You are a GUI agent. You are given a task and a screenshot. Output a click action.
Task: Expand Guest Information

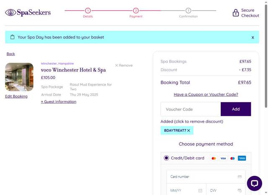click(x=59, y=102)
